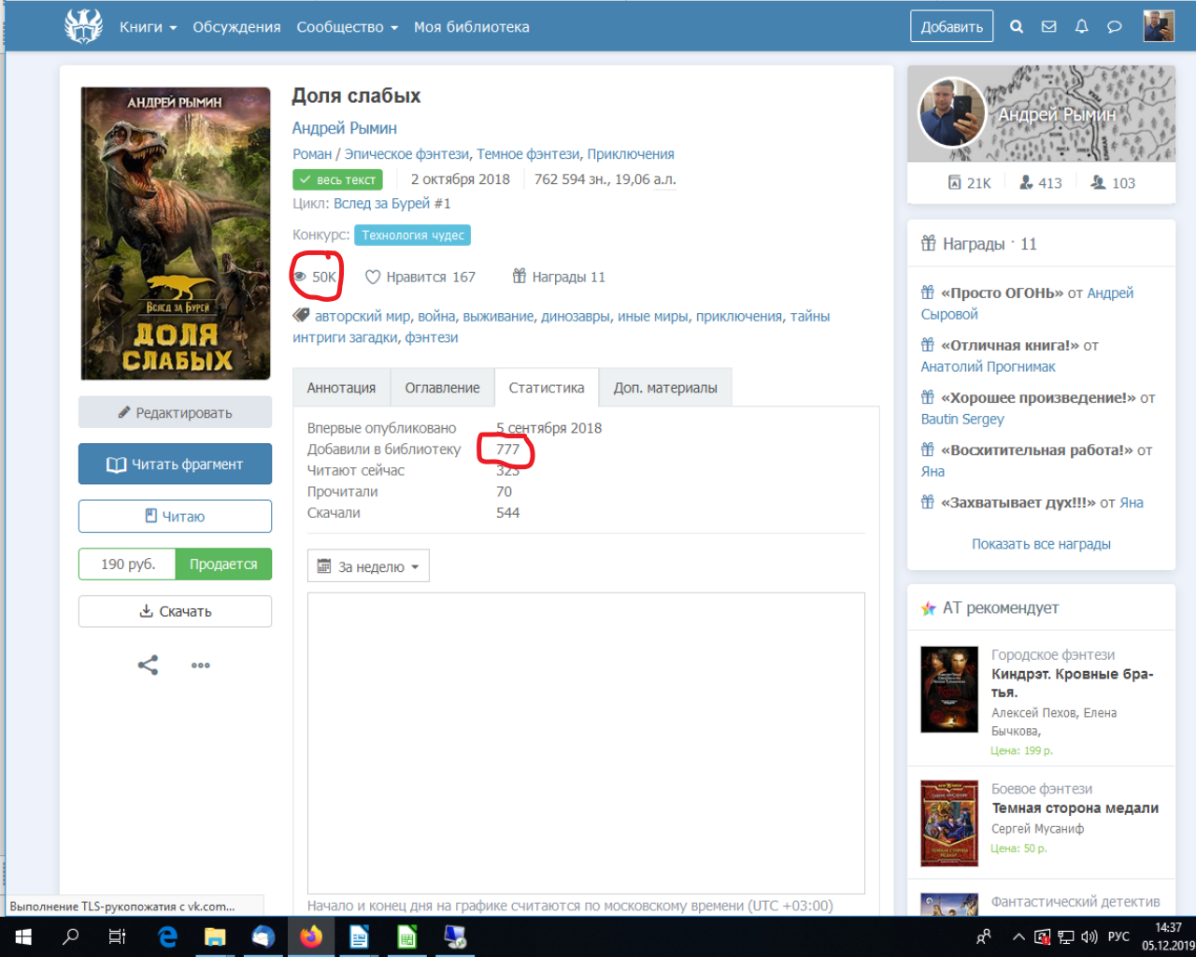This screenshot has height=957, width=1196.
Task: Click "Показать все награды" link
Action: pos(1041,544)
